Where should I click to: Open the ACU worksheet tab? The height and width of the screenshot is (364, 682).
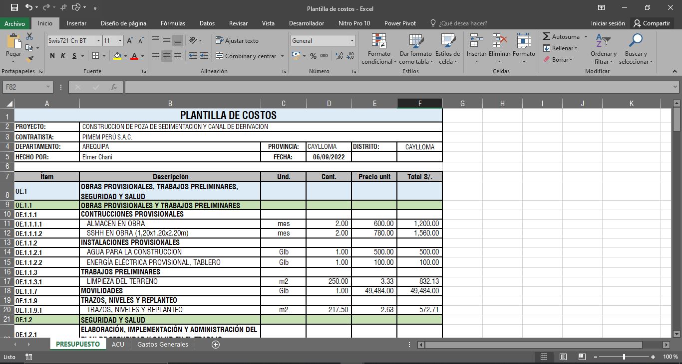(x=118, y=344)
